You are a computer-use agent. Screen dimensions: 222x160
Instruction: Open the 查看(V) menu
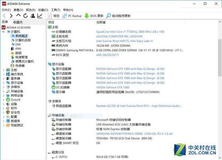click(x=18, y=10)
